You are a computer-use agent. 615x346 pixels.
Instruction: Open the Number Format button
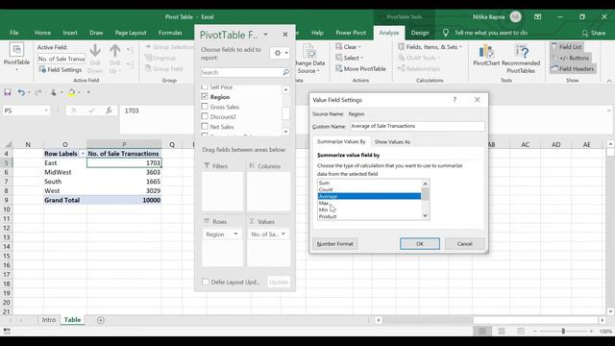point(335,243)
